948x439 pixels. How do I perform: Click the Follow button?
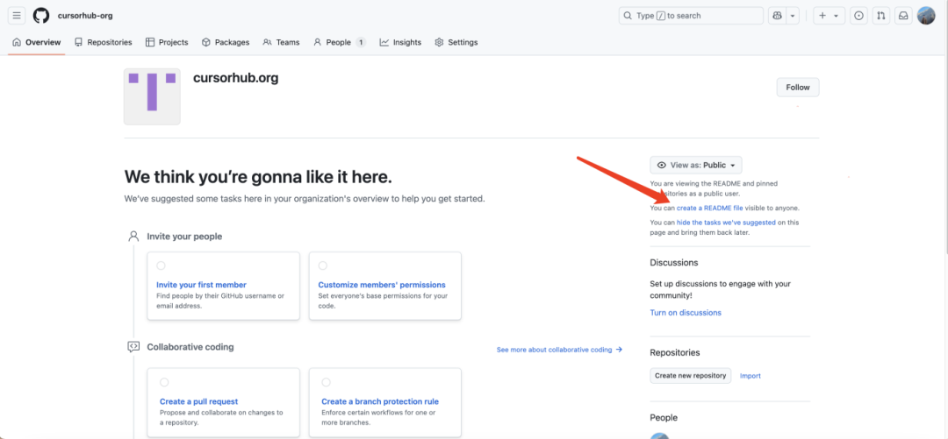797,88
